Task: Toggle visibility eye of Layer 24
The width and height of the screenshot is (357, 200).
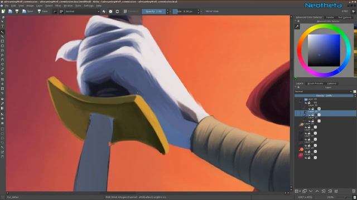Action: (x=306, y=139)
